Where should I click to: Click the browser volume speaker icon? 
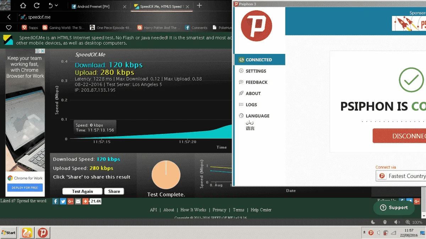(x=397, y=222)
